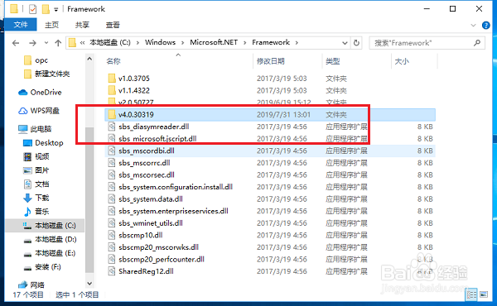
Task: Click the search Framework input field
Action: tap(427, 43)
